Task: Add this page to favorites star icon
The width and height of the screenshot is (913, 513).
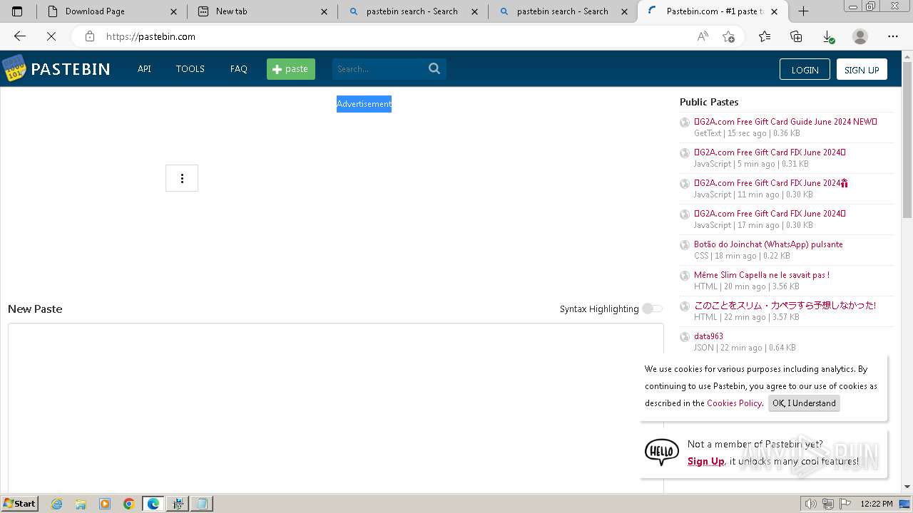Action: coord(728,36)
